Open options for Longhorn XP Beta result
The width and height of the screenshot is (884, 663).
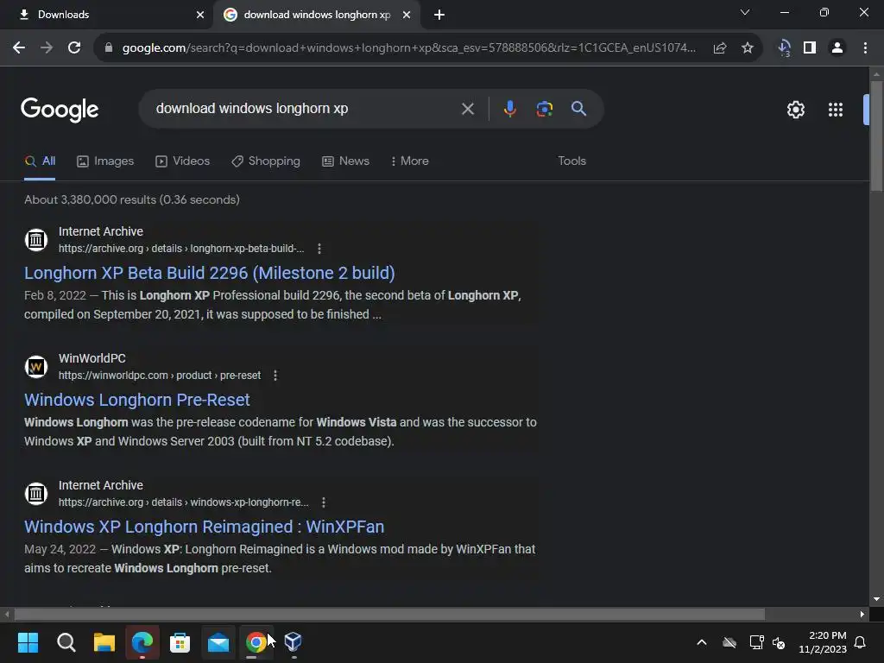pyautogui.click(x=319, y=249)
